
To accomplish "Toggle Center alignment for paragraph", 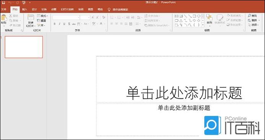I will (116, 24).
